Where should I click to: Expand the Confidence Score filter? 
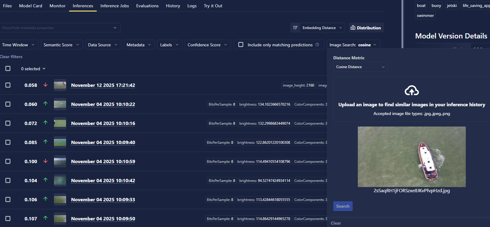click(207, 45)
